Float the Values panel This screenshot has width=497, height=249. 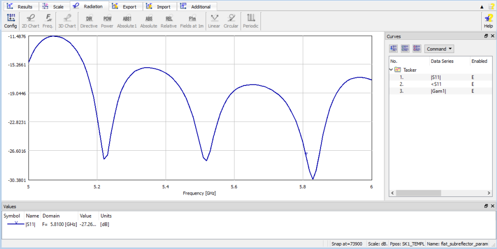tap(486, 206)
